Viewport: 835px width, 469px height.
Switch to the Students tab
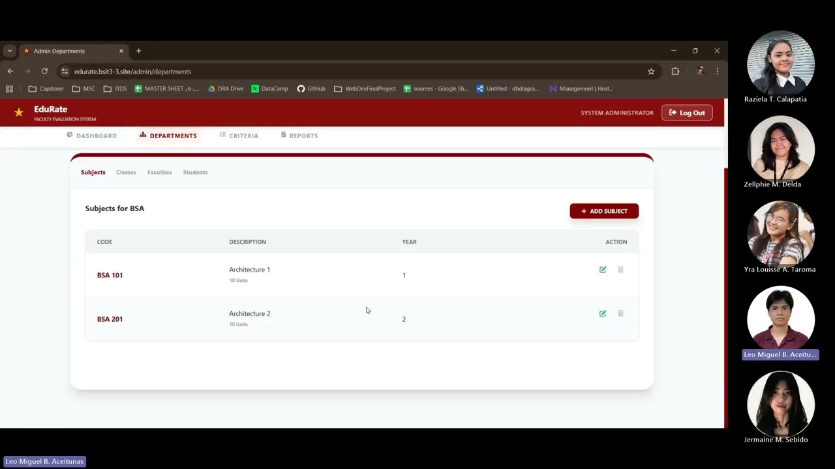(195, 173)
